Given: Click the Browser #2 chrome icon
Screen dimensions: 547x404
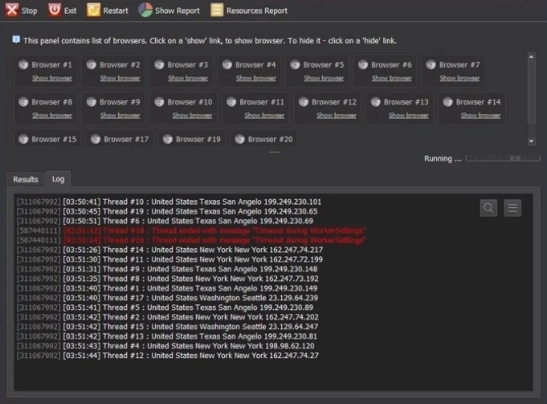Looking at the screenshot, I should 91,65.
